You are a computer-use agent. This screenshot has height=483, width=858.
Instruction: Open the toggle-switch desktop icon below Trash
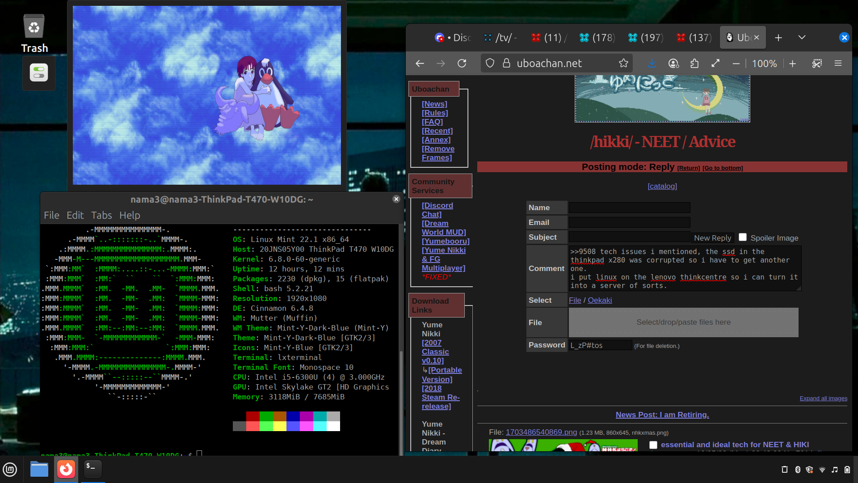[x=39, y=72]
